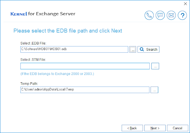Click the 'Please select the EDB file path' heading

[x=68, y=31]
